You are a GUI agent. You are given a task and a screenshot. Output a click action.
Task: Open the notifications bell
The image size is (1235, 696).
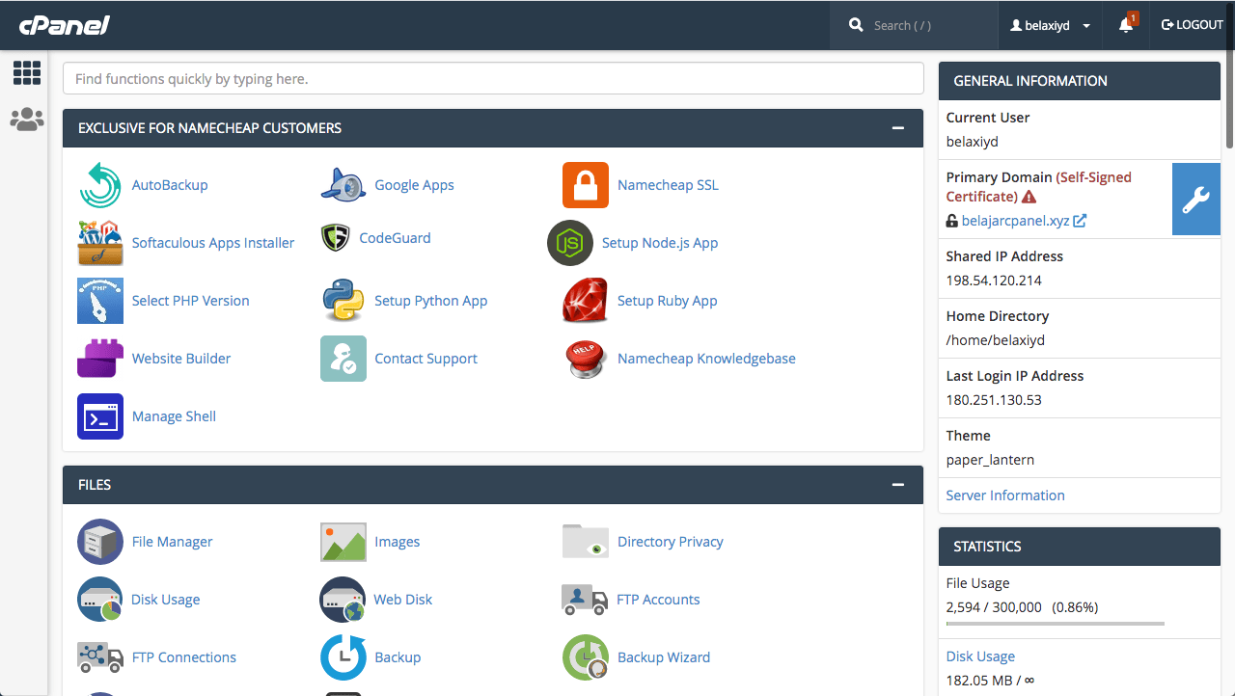click(x=1125, y=24)
